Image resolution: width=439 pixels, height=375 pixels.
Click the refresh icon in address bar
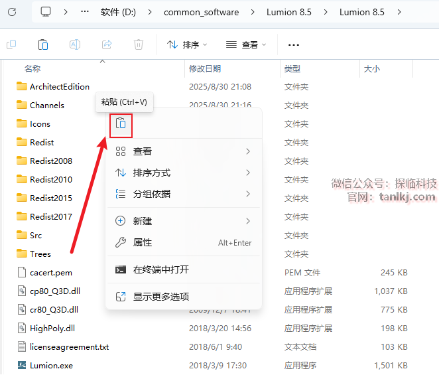[12, 12]
